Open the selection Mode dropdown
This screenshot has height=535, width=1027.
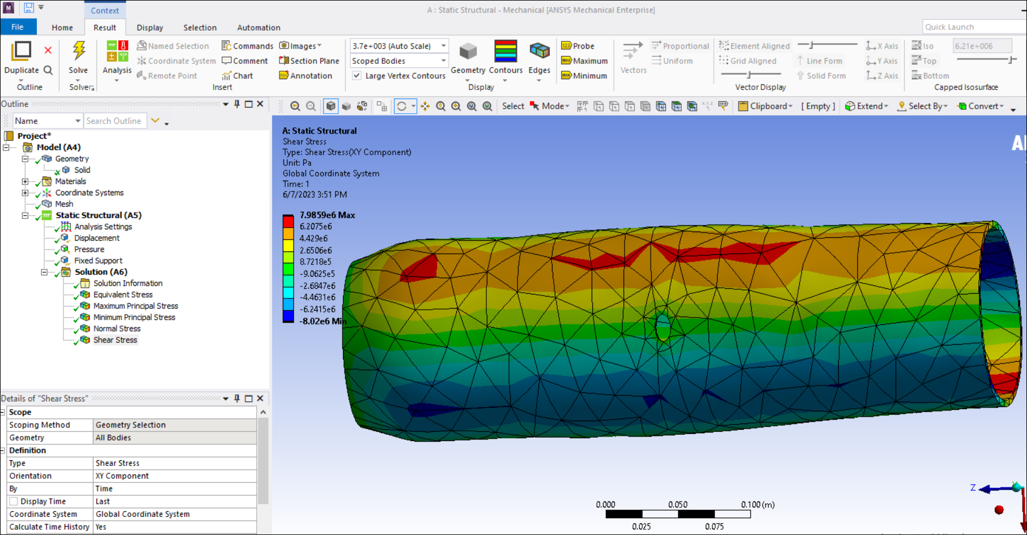click(x=549, y=106)
